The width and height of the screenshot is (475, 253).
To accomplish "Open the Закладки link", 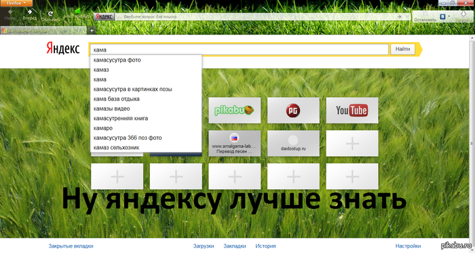I will tap(235, 246).
